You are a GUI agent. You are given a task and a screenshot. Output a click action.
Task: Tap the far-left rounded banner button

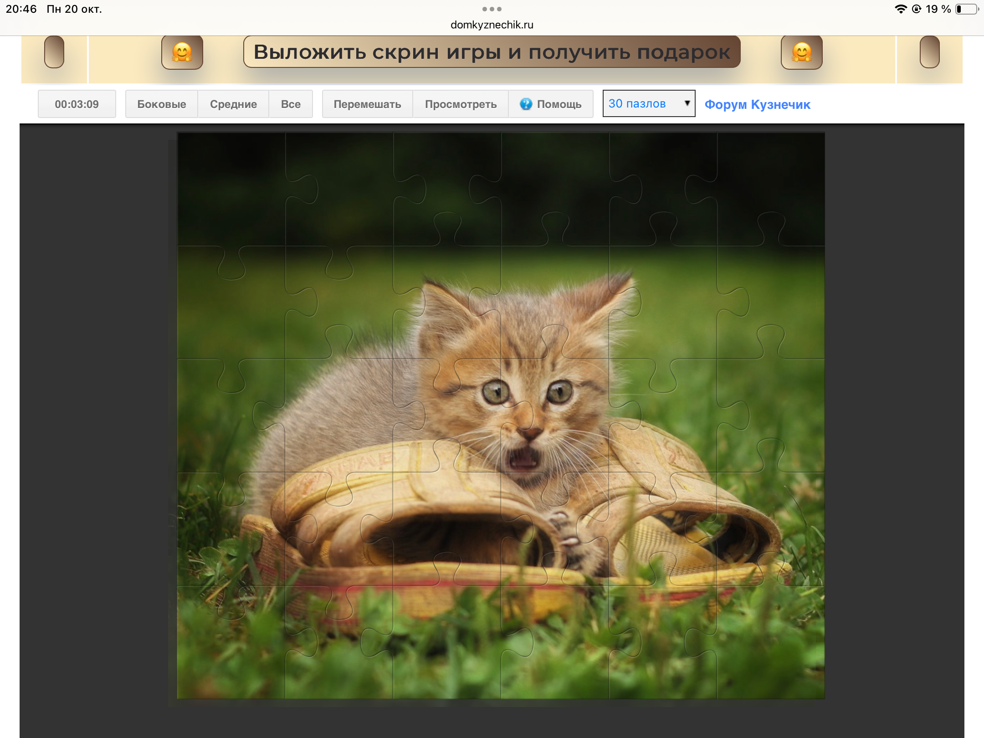(x=54, y=52)
